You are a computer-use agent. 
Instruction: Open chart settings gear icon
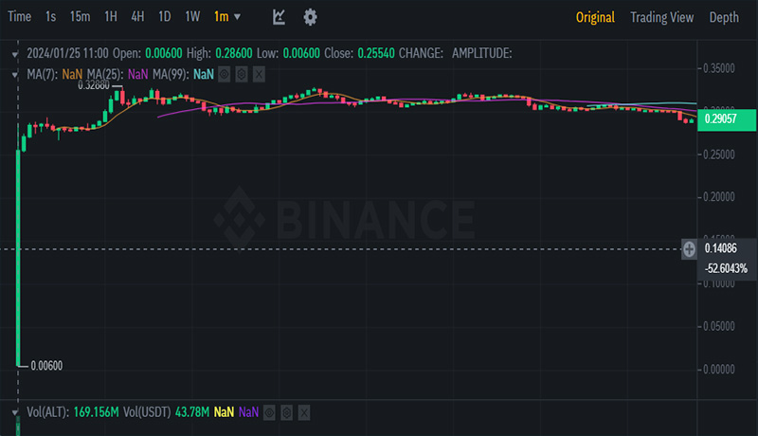pyautogui.click(x=310, y=17)
